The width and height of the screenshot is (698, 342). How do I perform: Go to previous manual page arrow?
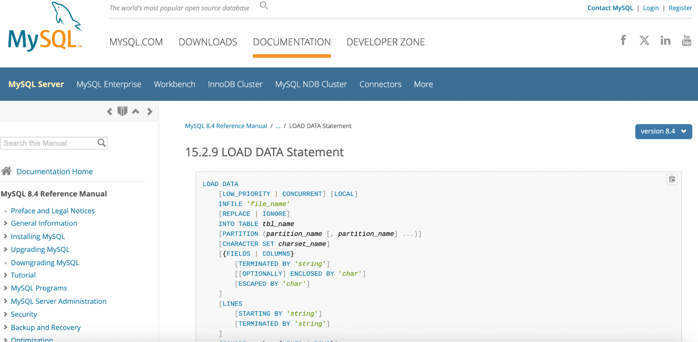click(110, 111)
